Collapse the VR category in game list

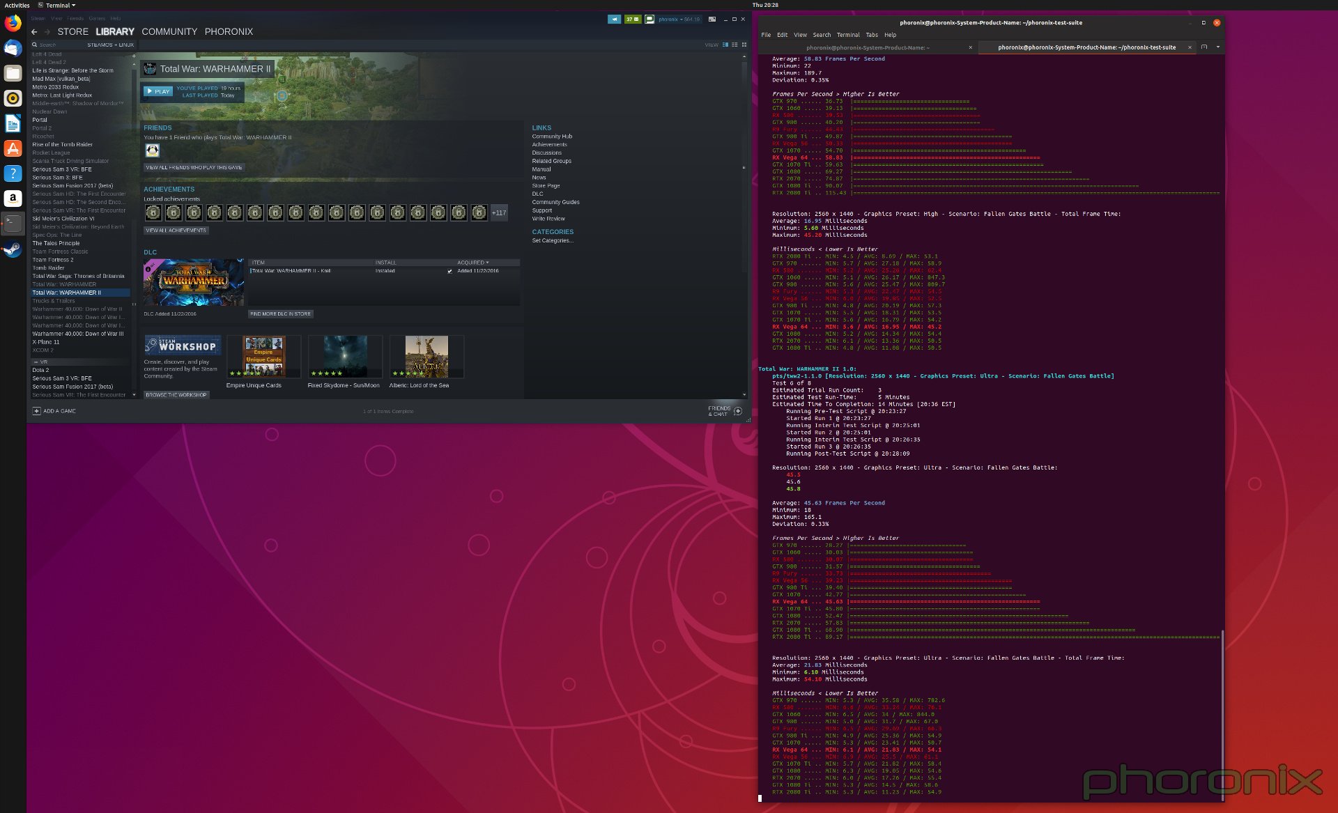coord(36,362)
